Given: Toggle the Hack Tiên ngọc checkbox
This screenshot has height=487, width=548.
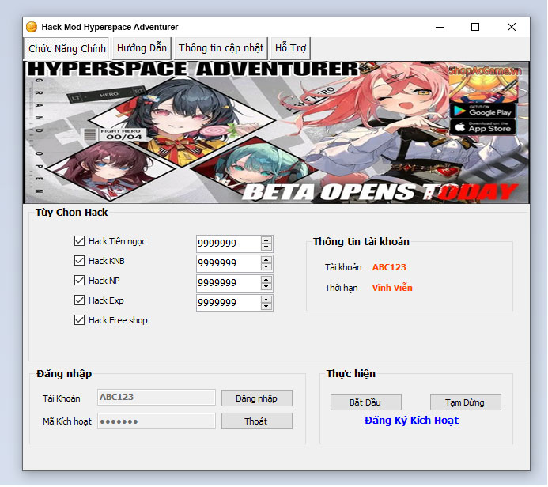Looking at the screenshot, I should 79,241.
